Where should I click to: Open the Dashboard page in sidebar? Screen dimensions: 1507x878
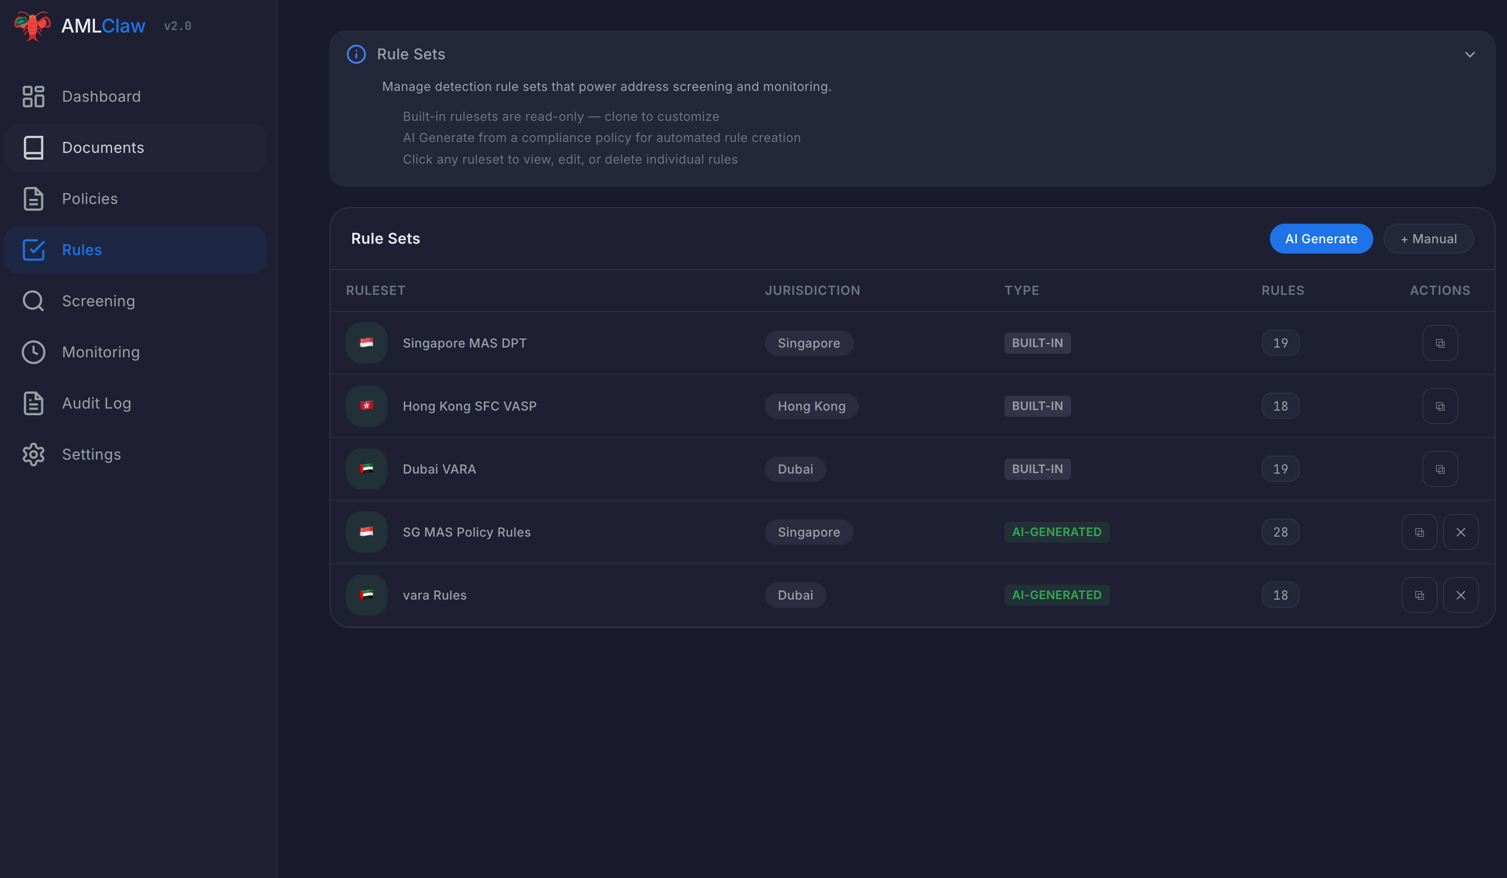coord(101,96)
